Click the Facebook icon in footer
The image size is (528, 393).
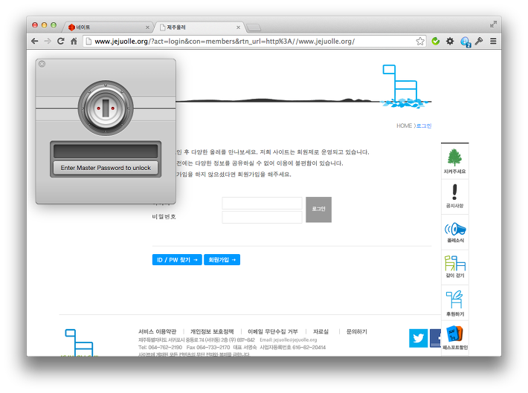click(x=436, y=338)
